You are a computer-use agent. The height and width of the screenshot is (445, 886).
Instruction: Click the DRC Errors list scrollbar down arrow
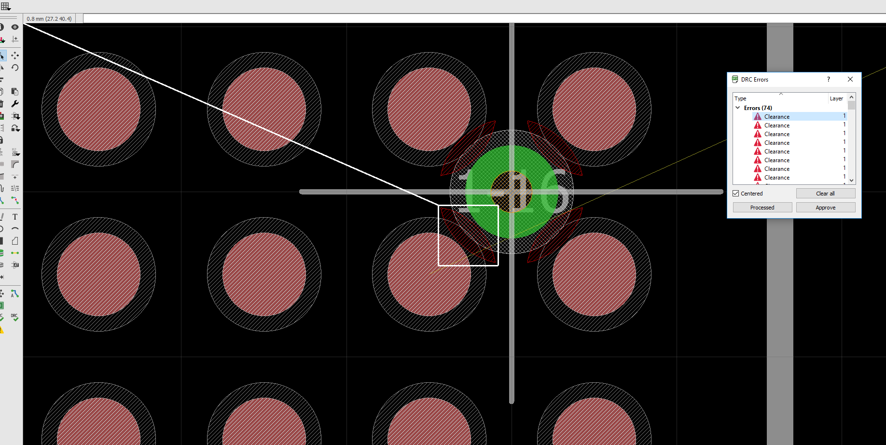tap(851, 181)
